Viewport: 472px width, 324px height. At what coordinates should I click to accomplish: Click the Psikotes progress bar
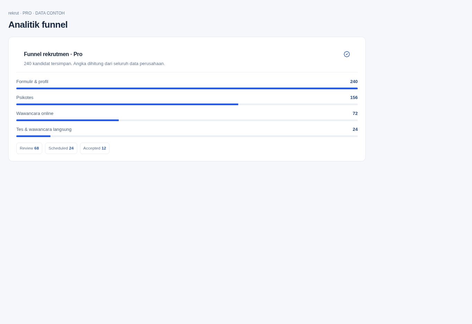pyautogui.click(x=187, y=105)
